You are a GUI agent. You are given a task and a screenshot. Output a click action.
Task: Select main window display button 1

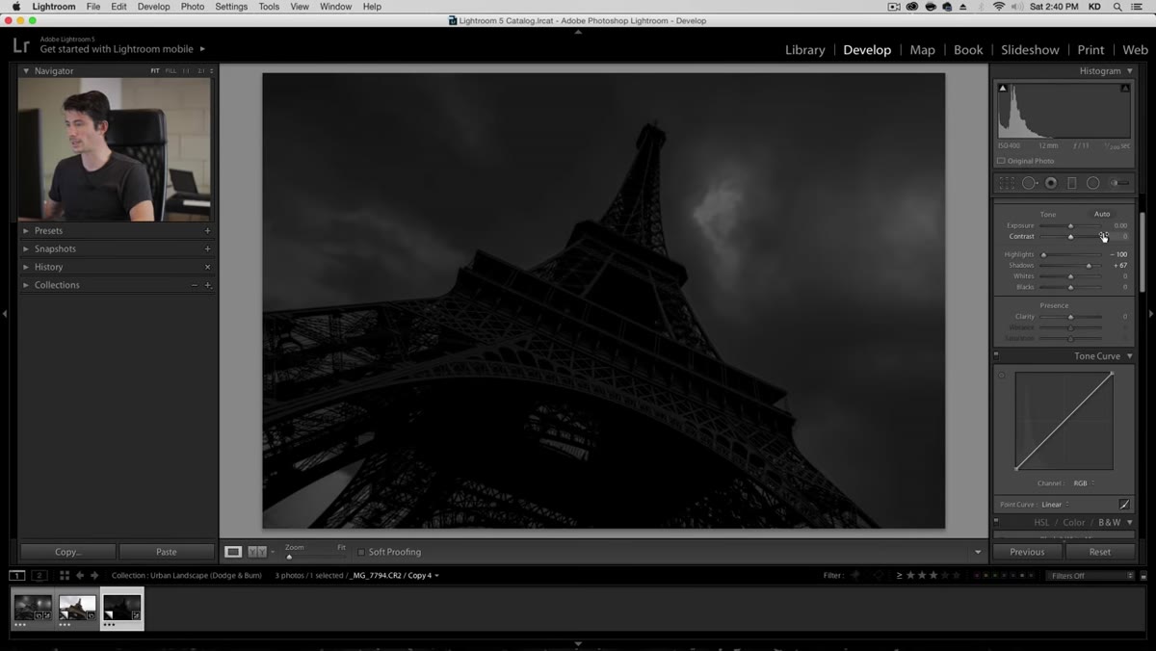tap(17, 576)
